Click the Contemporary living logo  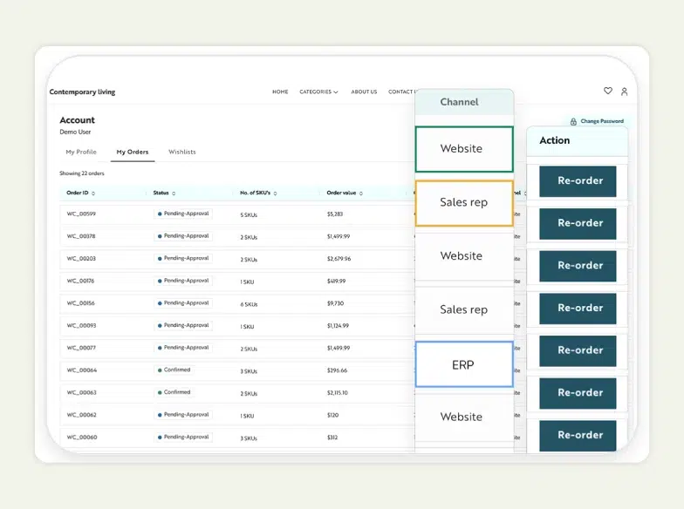[82, 92]
